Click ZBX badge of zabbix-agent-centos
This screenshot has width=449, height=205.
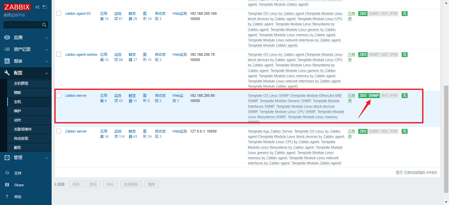[363, 54]
